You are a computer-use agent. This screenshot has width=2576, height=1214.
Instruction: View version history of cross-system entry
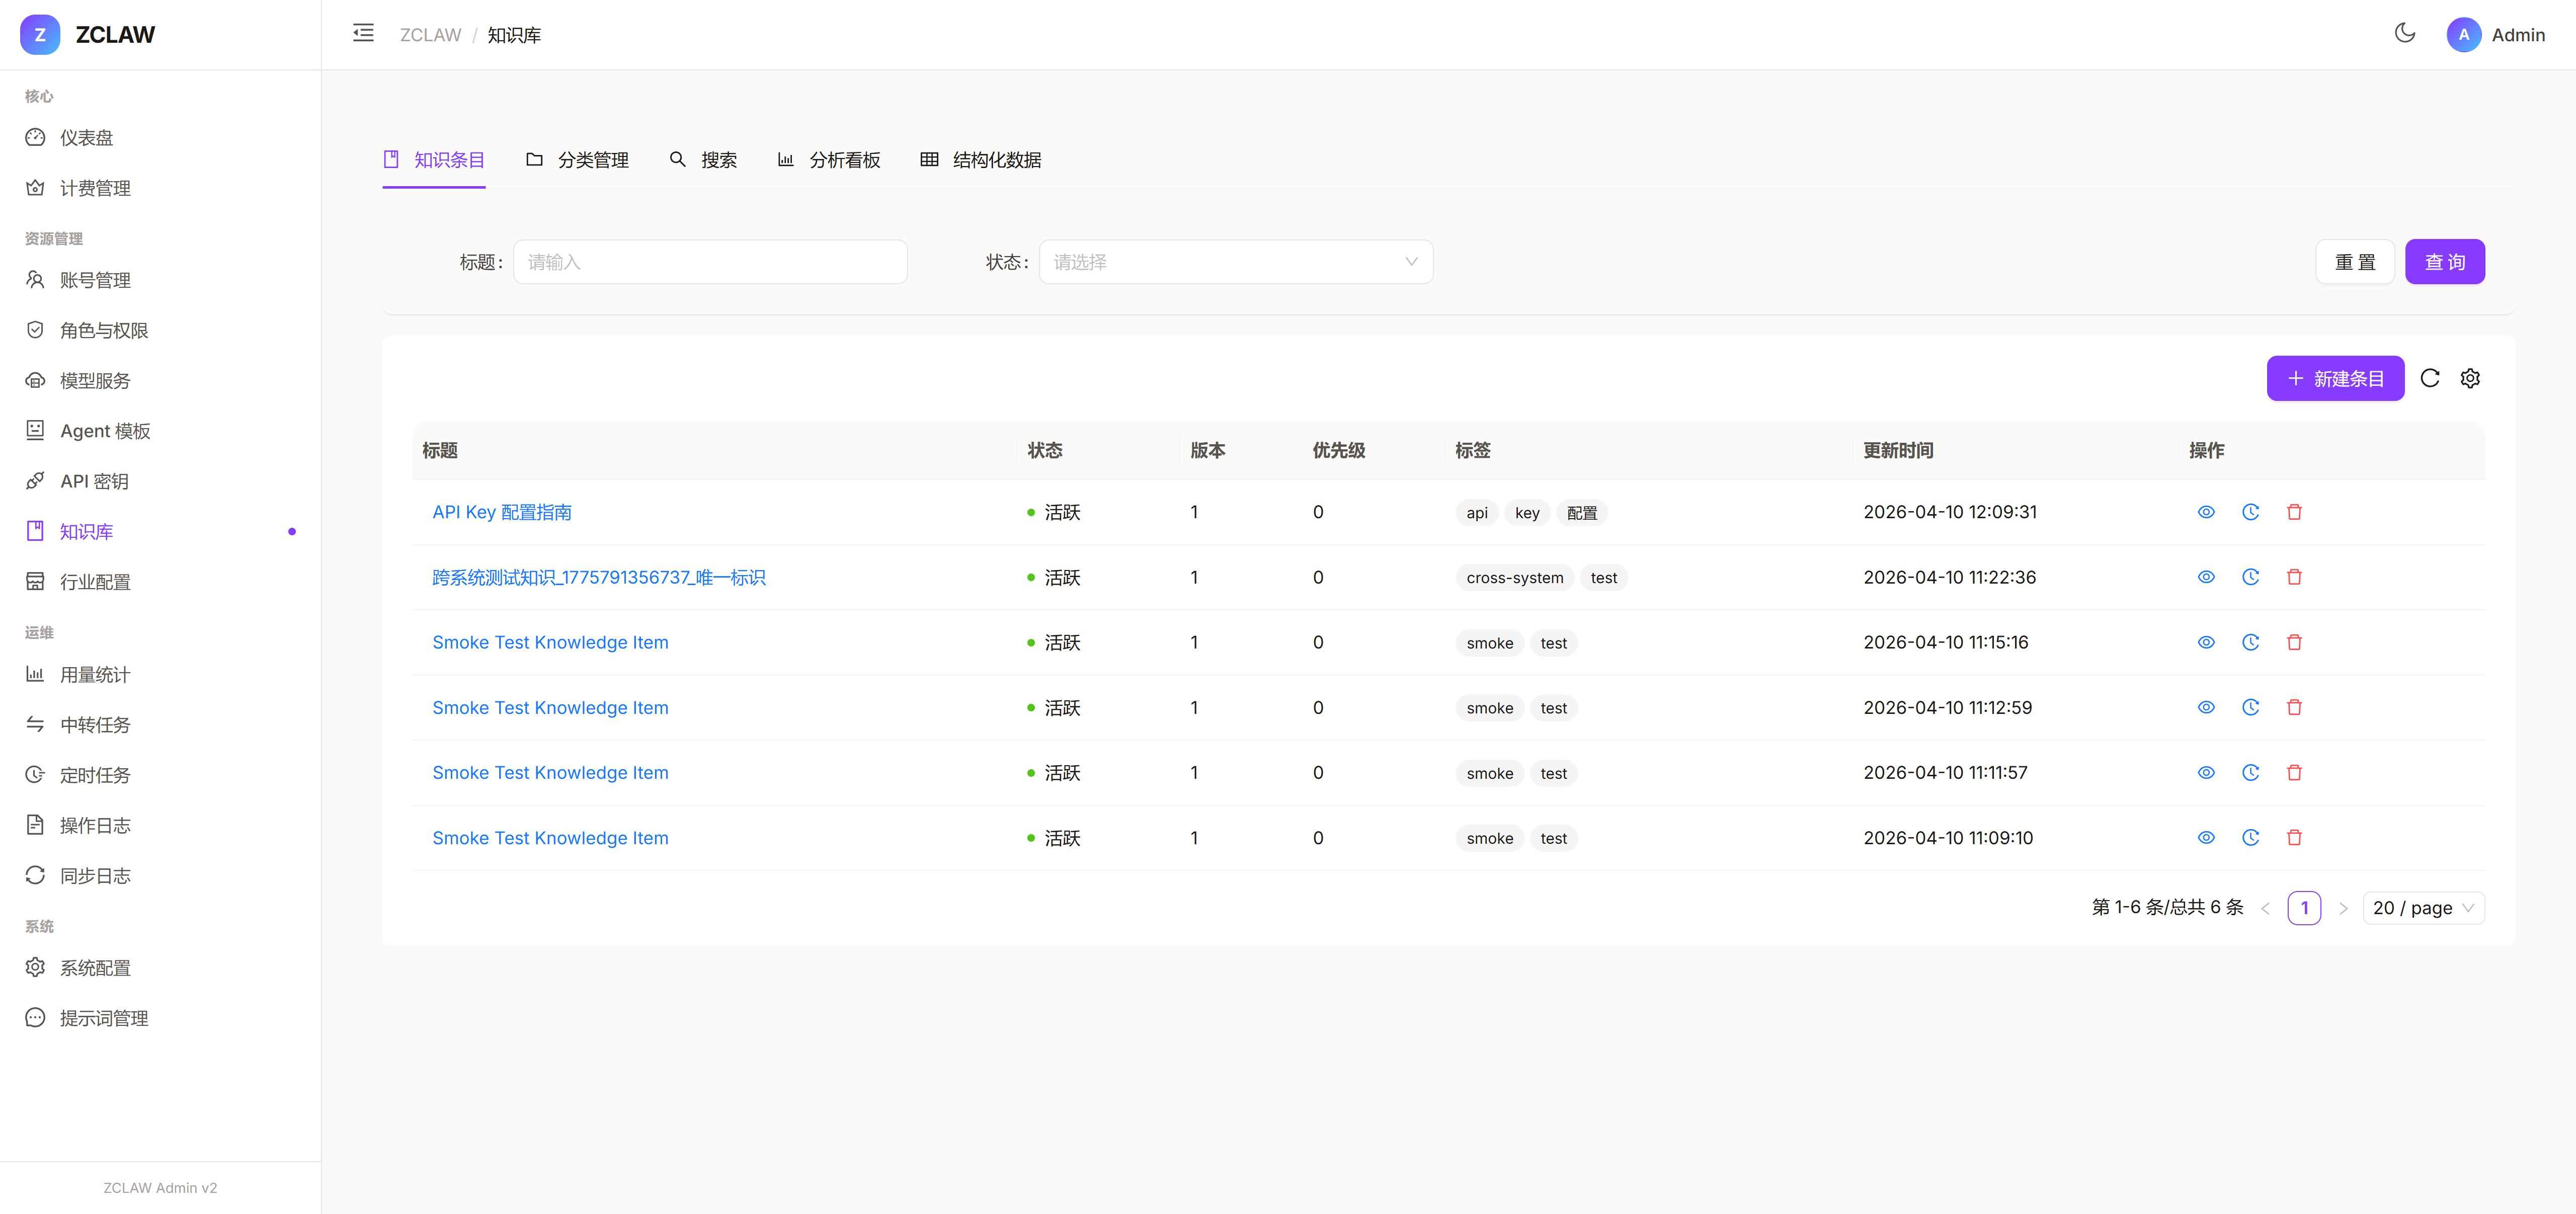(2250, 577)
